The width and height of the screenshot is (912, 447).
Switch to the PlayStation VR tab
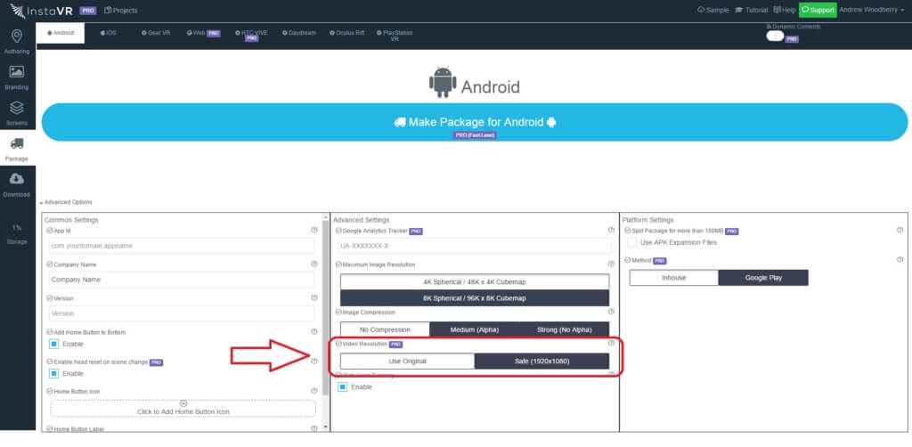click(395, 36)
